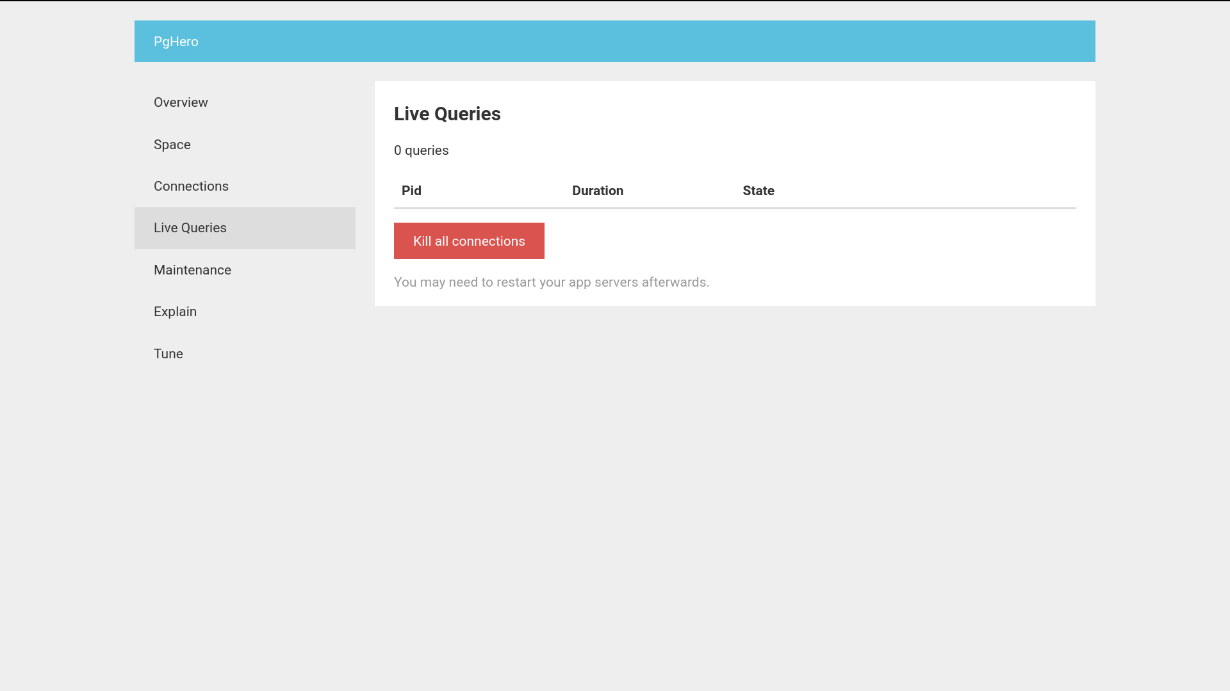Click the PgHero title link
Viewport: 1230px width, 691px height.
tap(176, 42)
